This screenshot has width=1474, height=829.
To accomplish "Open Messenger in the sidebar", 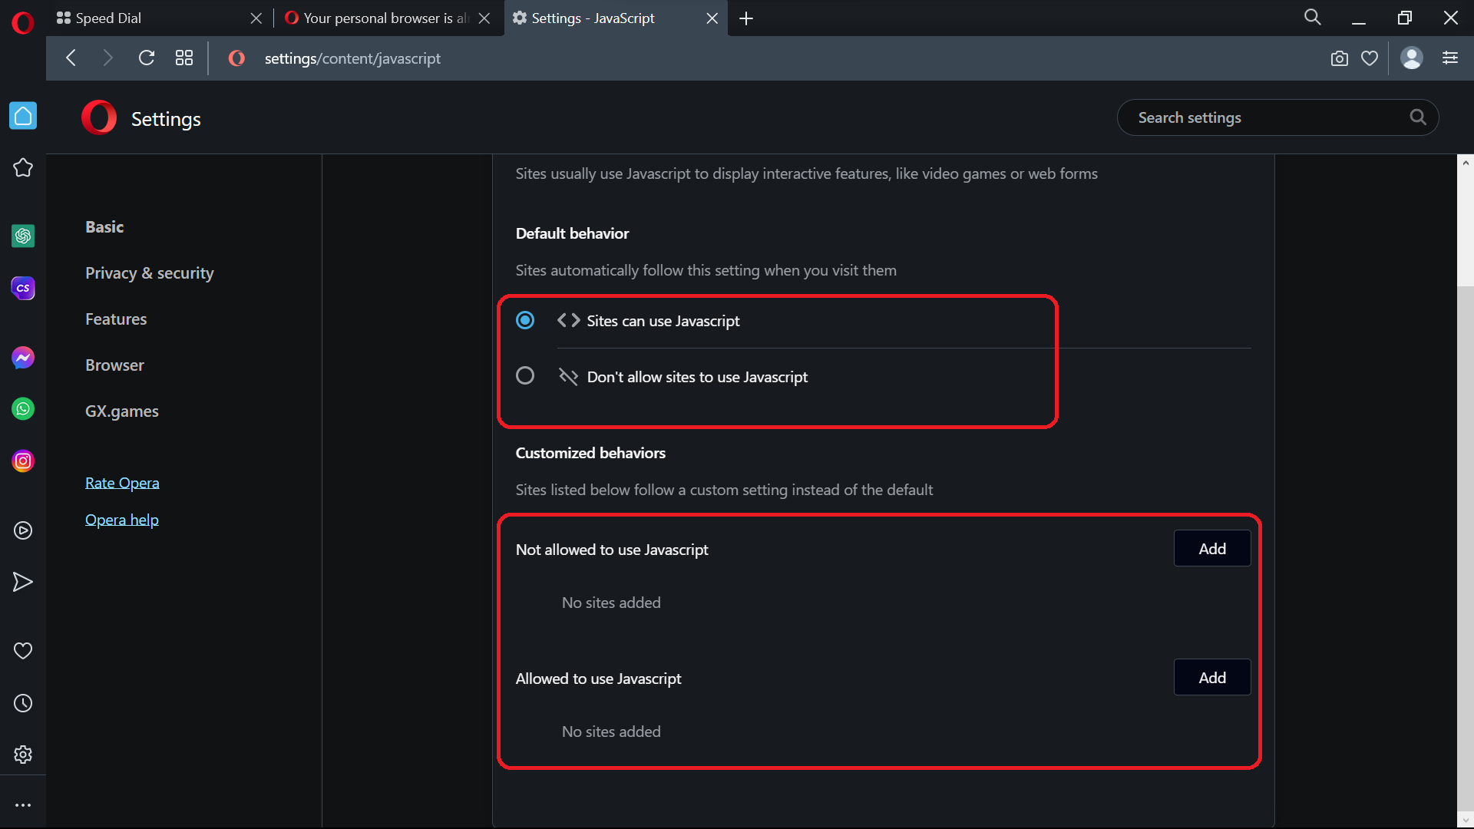I will (x=23, y=358).
